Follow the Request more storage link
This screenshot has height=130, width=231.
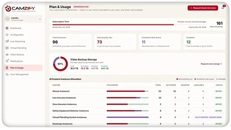coord(211,64)
